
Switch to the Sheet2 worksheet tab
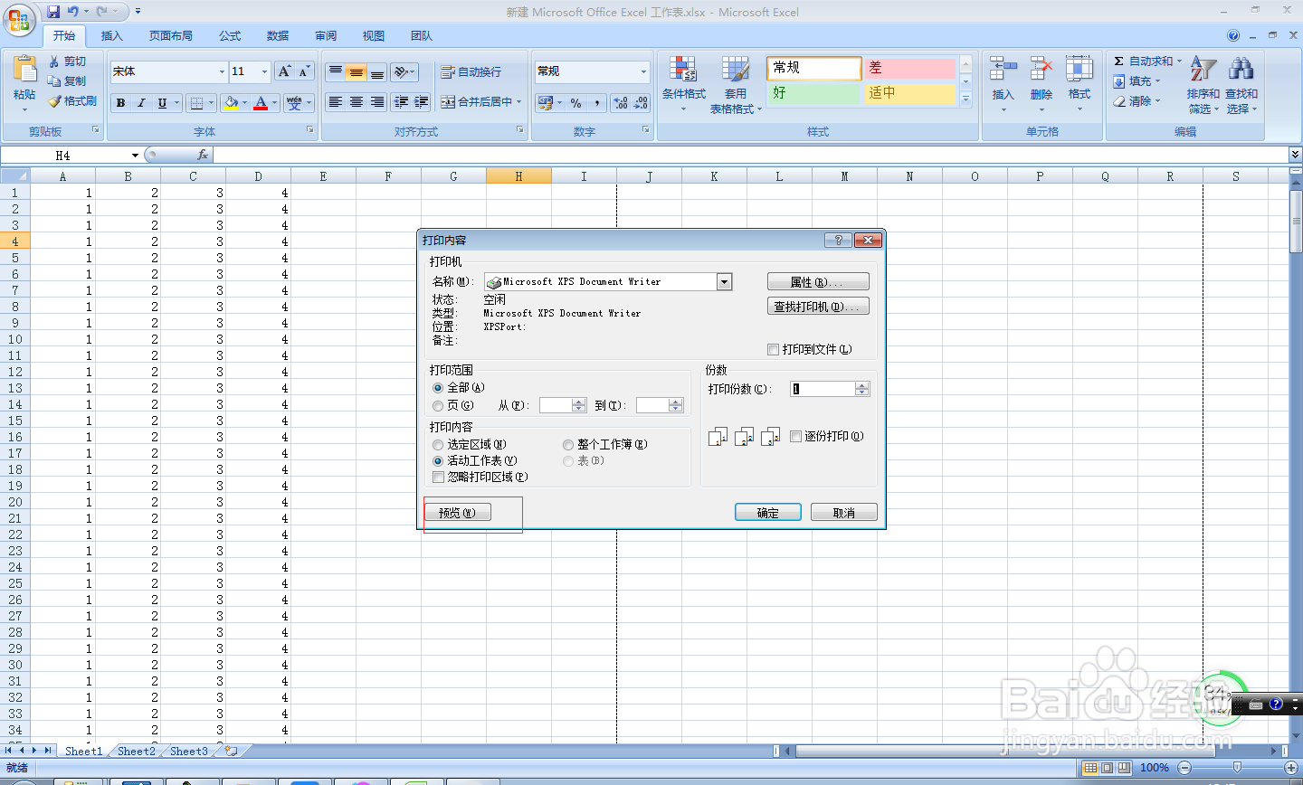(x=136, y=751)
